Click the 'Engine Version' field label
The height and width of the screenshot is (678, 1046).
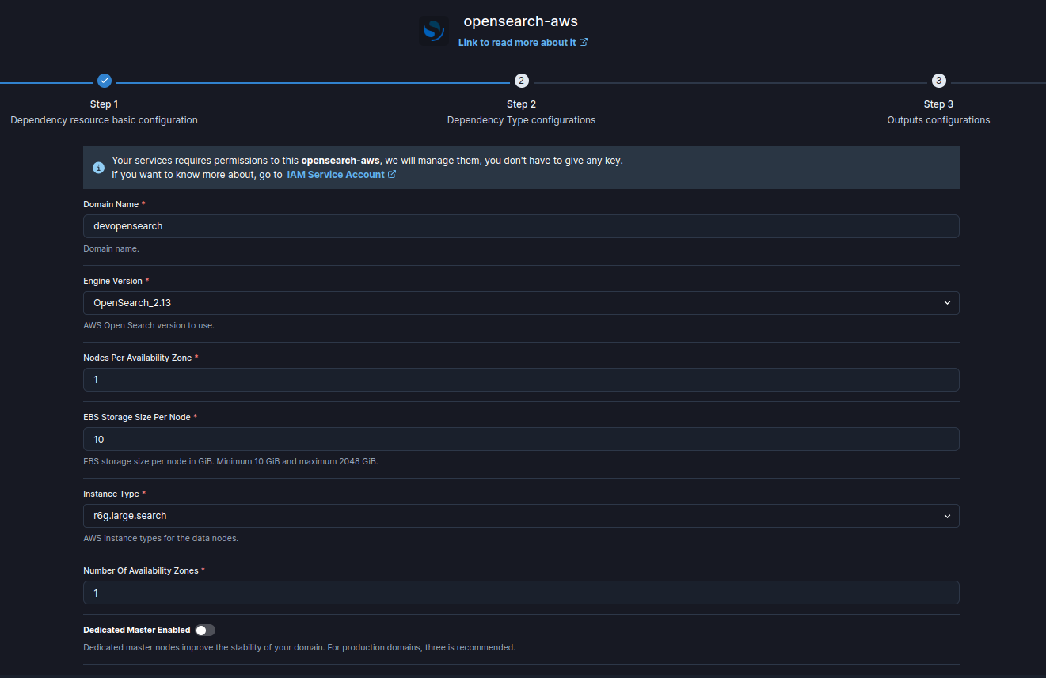click(113, 281)
